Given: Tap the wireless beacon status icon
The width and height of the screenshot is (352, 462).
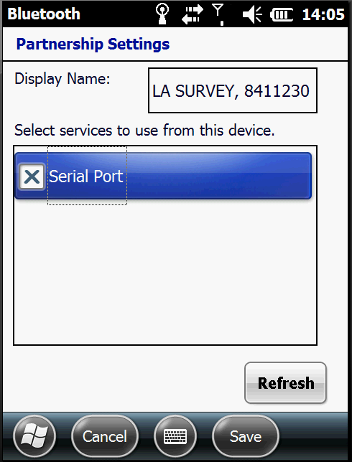Looking at the screenshot, I should (x=162, y=14).
